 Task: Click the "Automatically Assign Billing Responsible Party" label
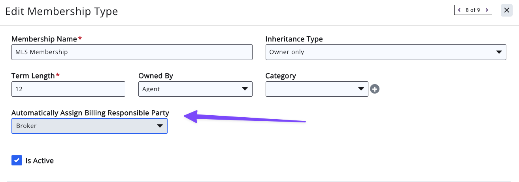90,113
